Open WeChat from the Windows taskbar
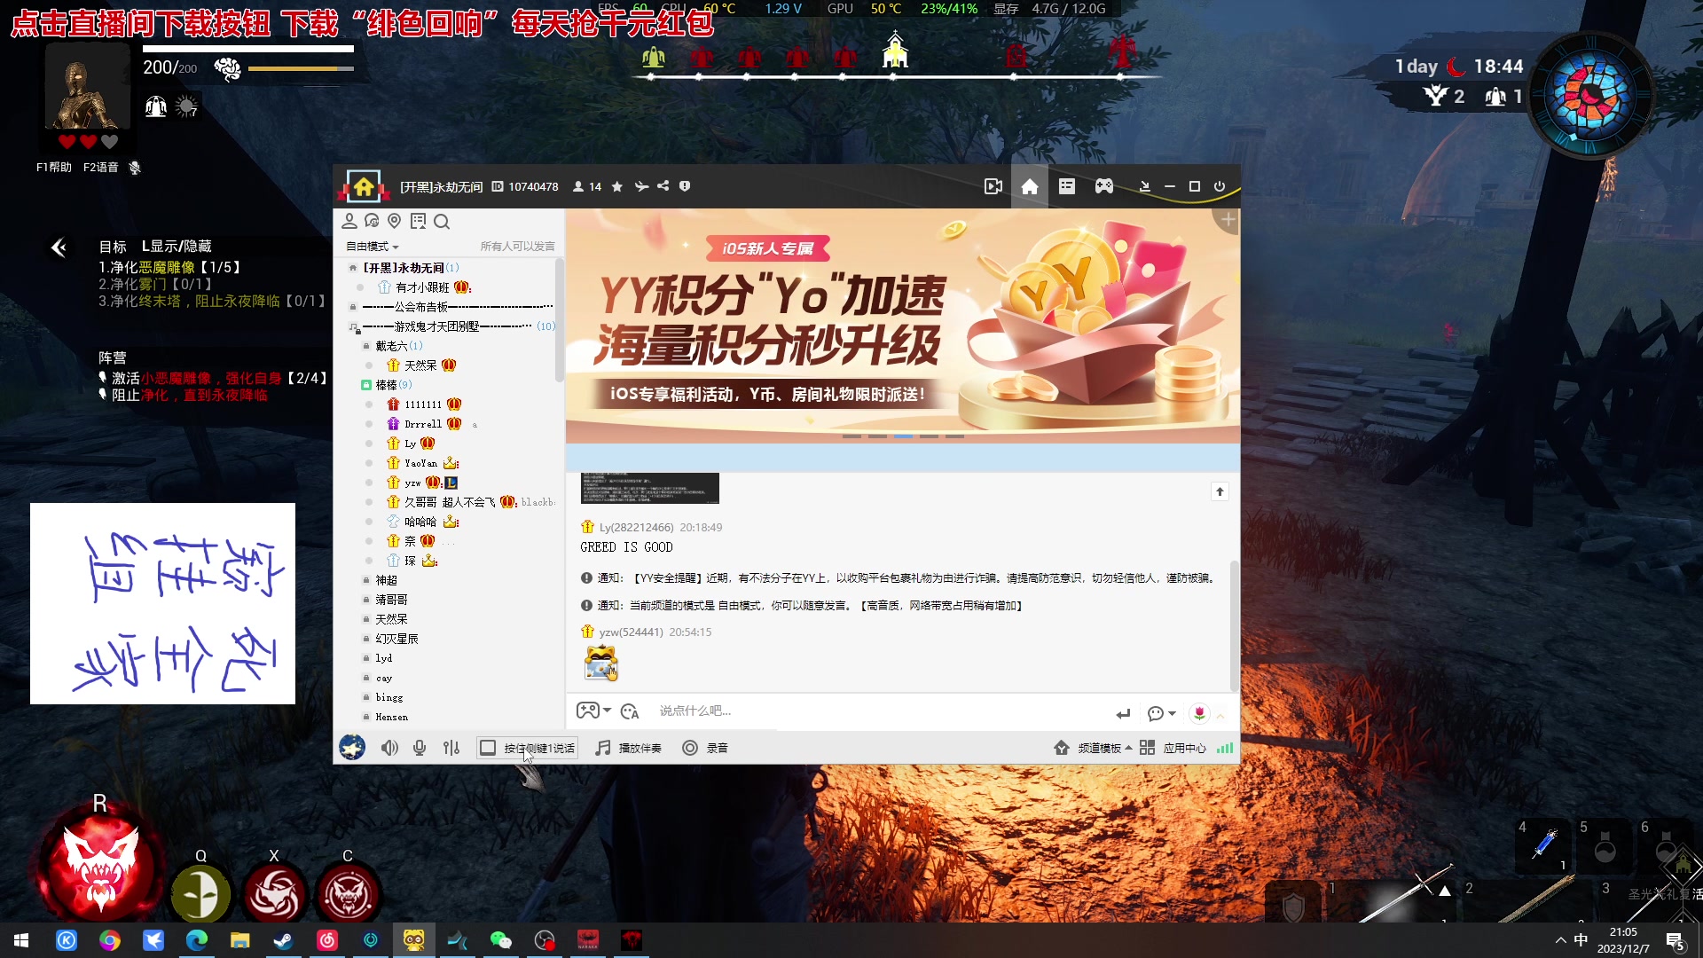The image size is (1703, 958). 500,940
